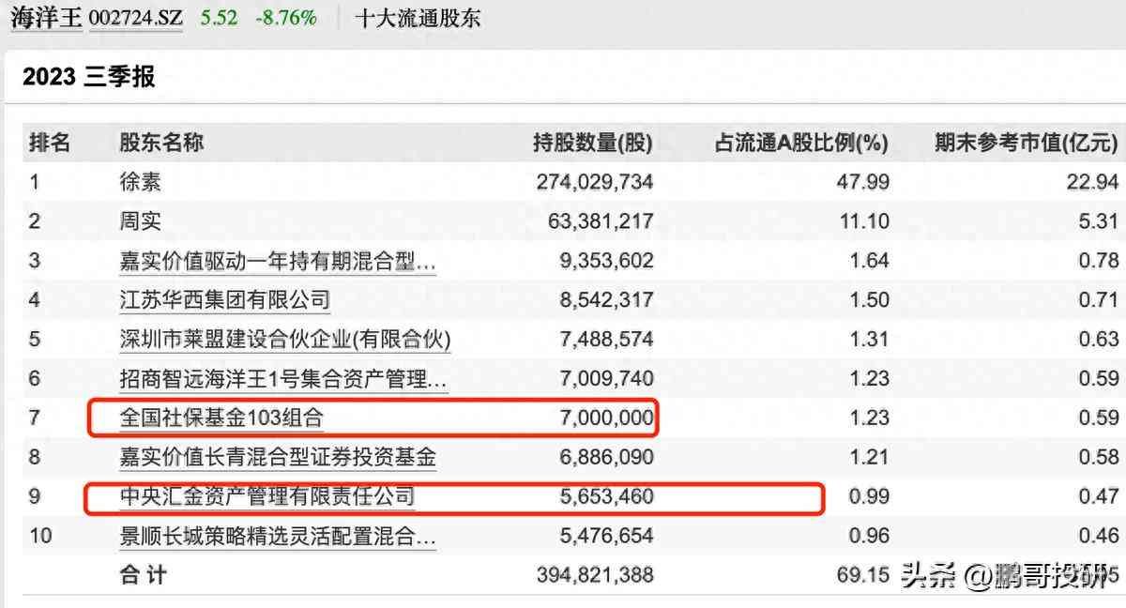This screenshot has width=1126, height=608.
Task: Click the 海洋王 stock name link
Action: [46, 18]
